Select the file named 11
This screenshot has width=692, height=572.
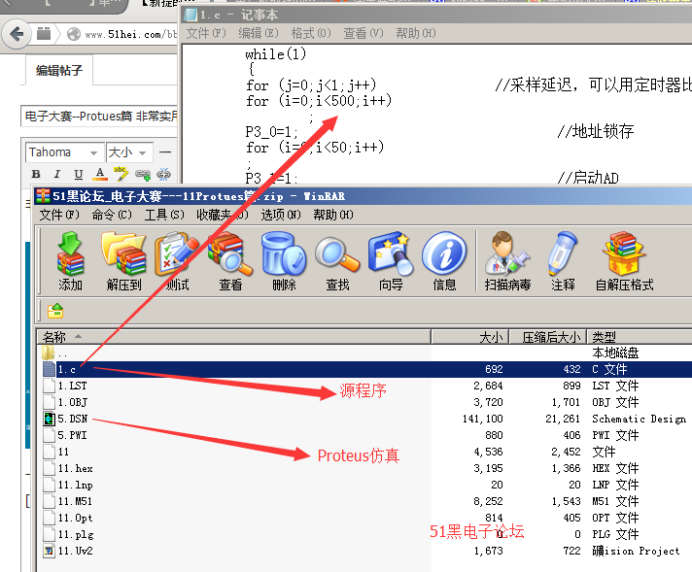366,452
